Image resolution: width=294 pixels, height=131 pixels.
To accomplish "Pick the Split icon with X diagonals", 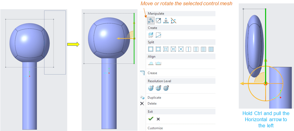I will (181, 49).
